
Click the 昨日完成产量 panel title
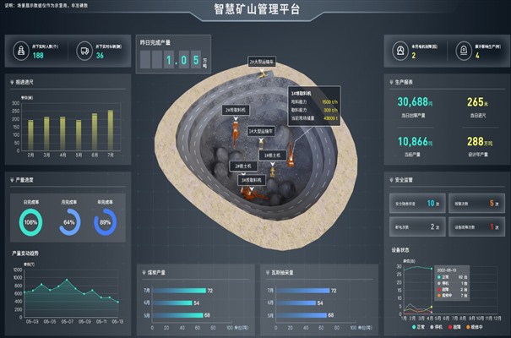[x=155, y=42]
